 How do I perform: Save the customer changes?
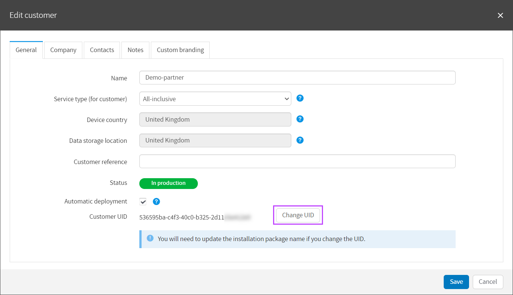pyautogui.click(x=456, y=282)
